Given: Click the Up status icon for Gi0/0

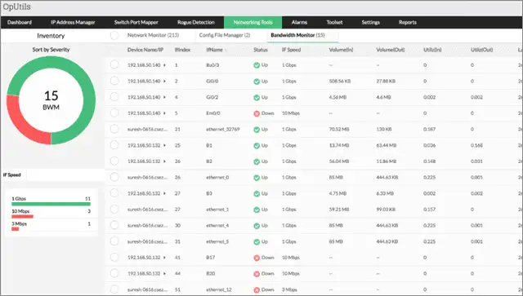Looking at the screenshot, I should 257,82.
